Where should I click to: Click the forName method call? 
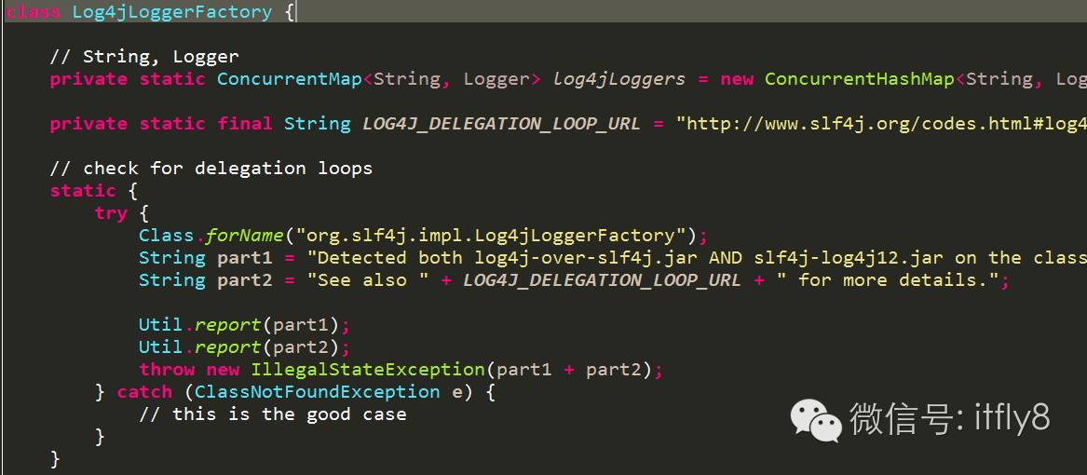coord(245,235)
